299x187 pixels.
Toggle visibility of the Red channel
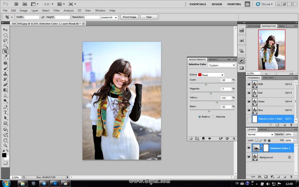coord(249,93)
